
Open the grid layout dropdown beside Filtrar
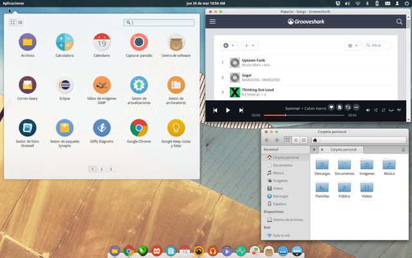click(353, 46)
